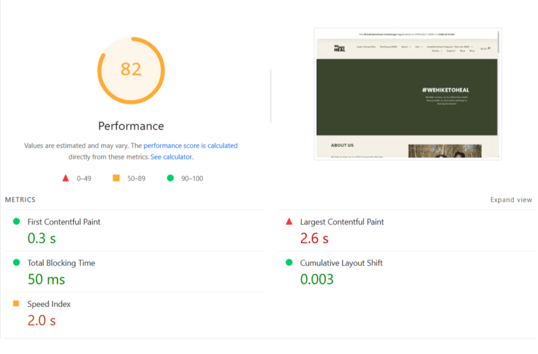The width and height of the screenshot is (538, 354).
Task: Click the orange 82 performance score gauge
Action: 131,70
